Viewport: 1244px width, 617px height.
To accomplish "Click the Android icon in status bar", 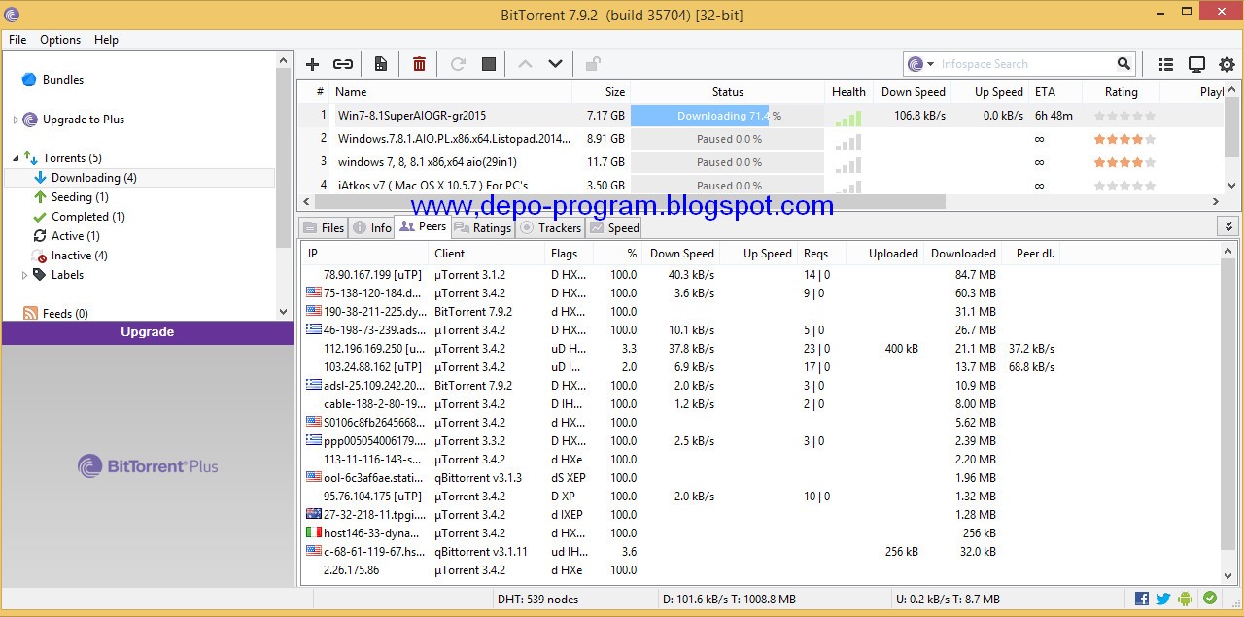I will coord(1185,599).
